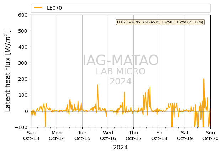Click the 300 y-axis tick label
This screenshot has width=222, height=154.
pos(23,63)
